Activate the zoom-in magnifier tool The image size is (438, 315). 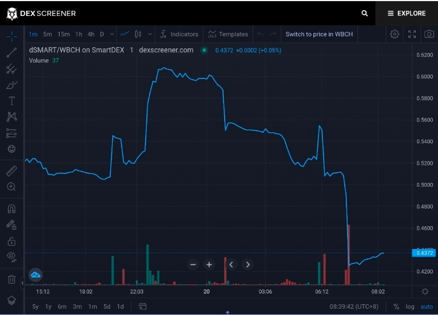pos(12,187)
